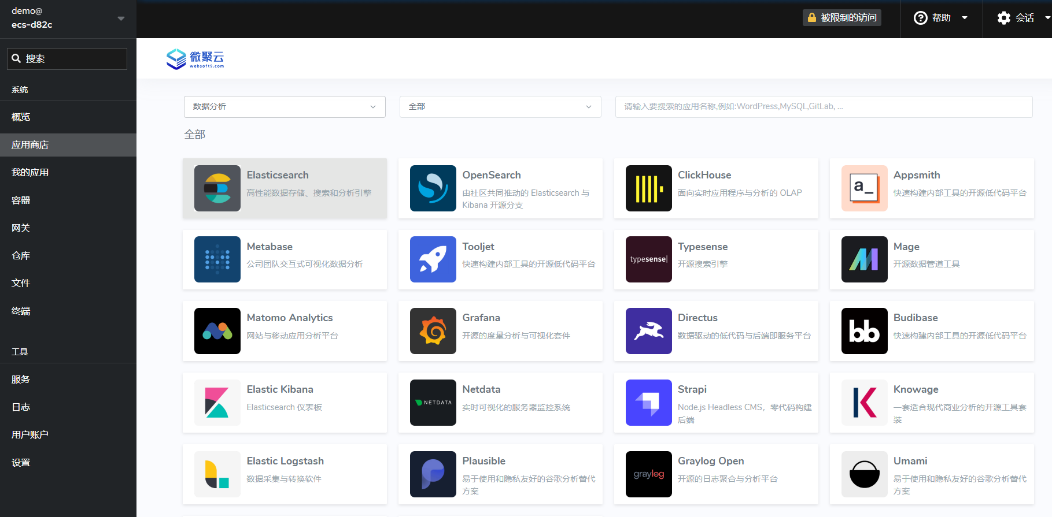Expand the 会话 menu arrow
The width and height of the screenshot is (1052, 517).
coord(1047,18)
